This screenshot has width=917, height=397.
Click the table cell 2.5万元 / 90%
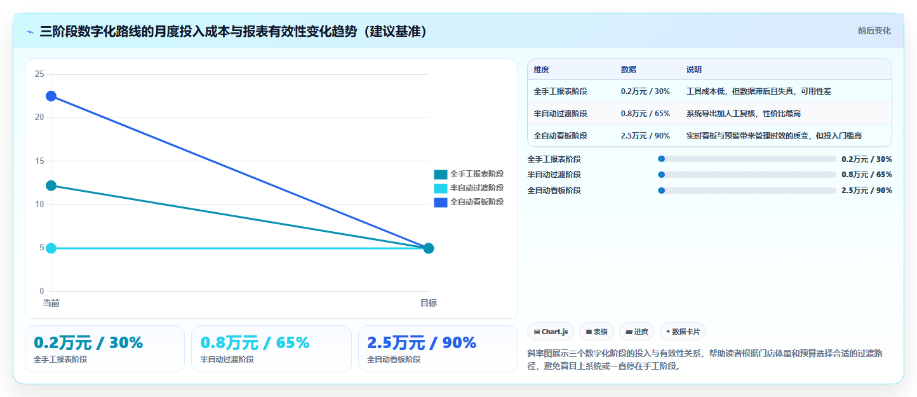(x=645, y=136)
